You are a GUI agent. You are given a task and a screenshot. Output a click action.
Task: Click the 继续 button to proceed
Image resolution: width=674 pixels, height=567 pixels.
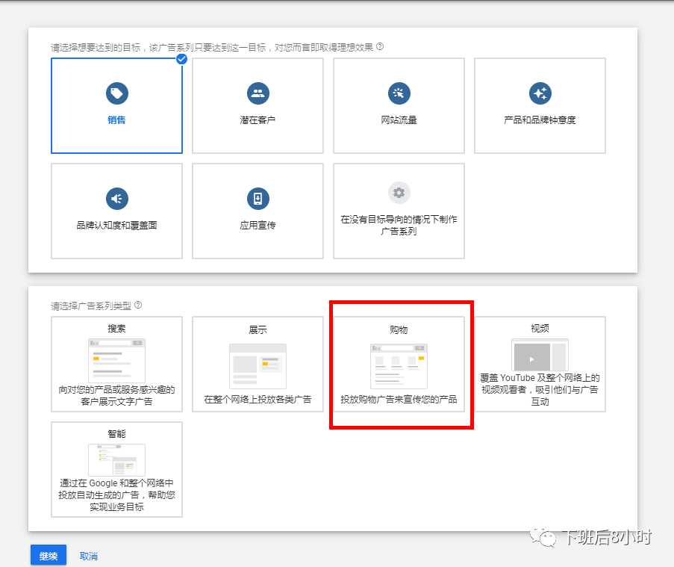tap(48, 555)
